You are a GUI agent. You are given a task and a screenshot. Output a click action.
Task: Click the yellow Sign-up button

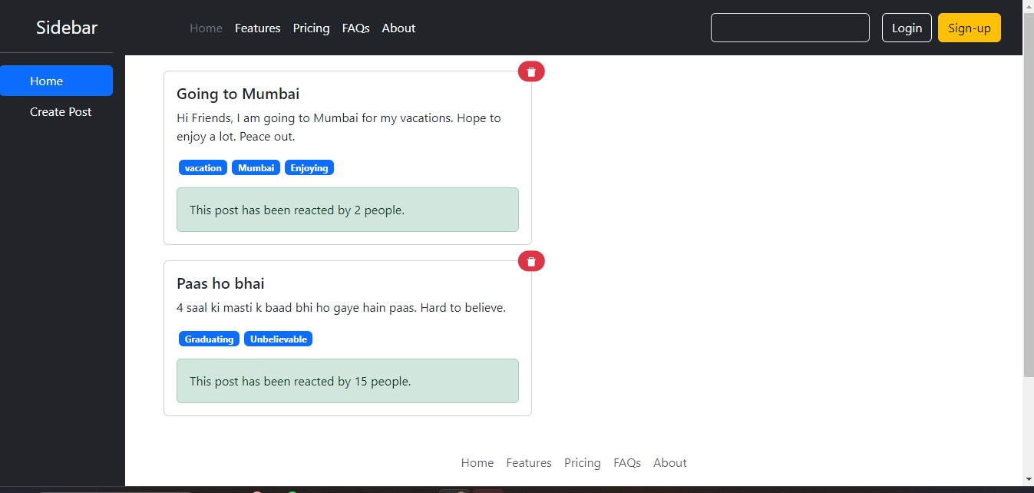[x=969, y=28]
